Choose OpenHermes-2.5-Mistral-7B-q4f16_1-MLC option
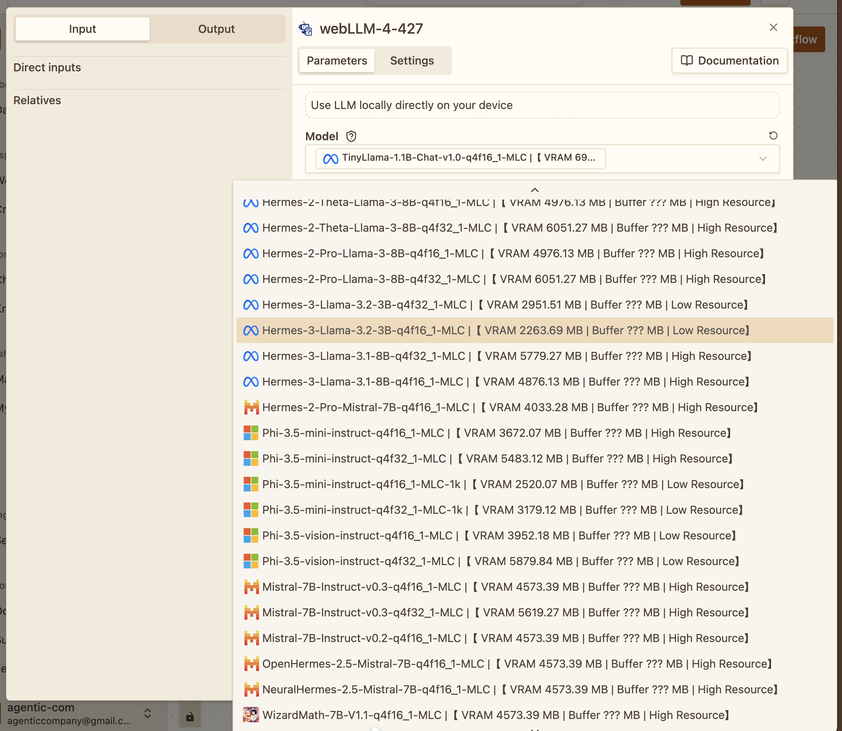This screenshot has width=842, height=731. tap(534, 664)
